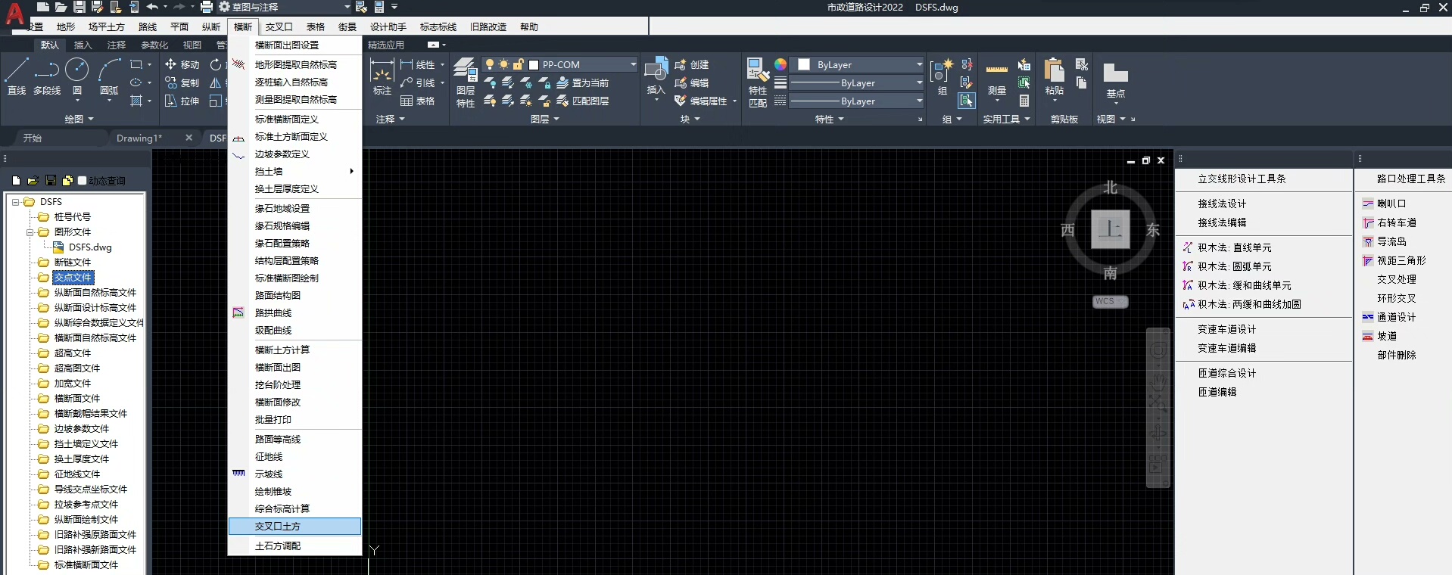
Task: Switch to the 插入 ribbon tab
Action: (83, 45)
